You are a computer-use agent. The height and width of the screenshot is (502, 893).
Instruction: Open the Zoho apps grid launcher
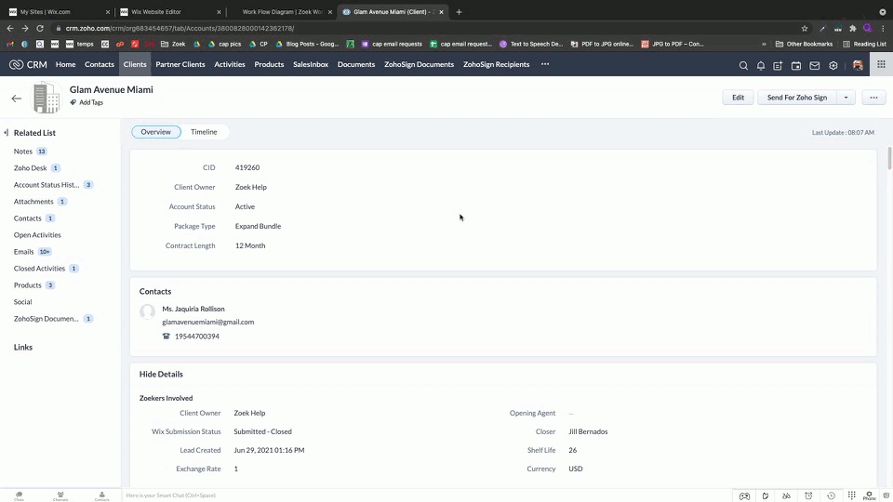pyautogui.click(x=881, y=64)
